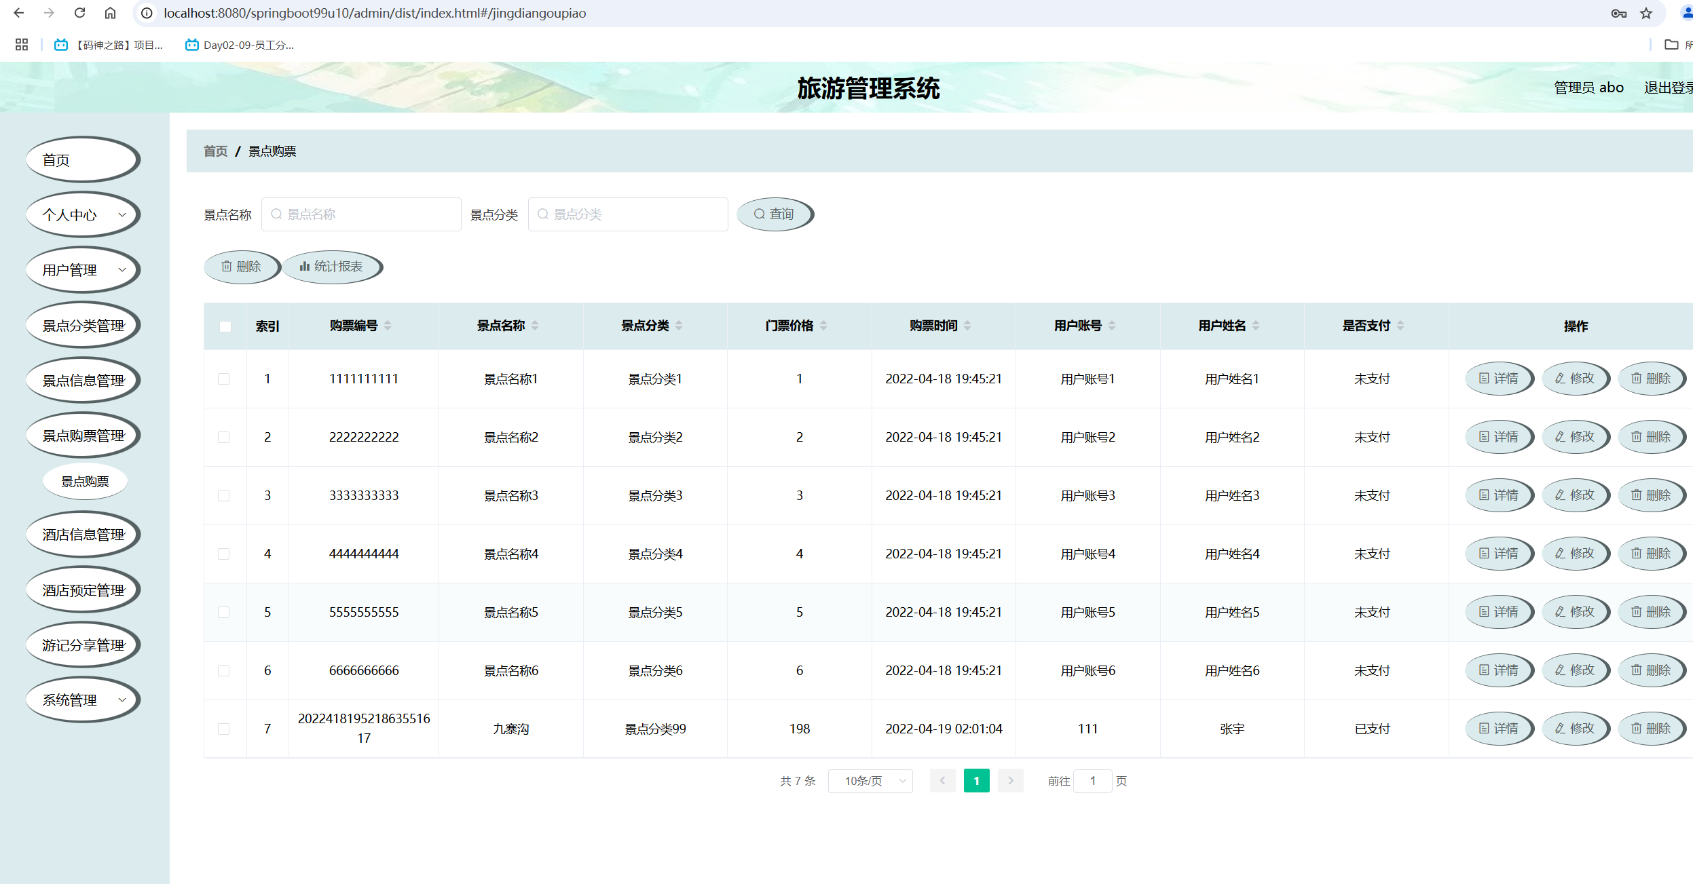Image resolution: width=1693 pixels, height=884 pixels.
Task: Click into the 景点名称 search field
Action: pyautogui.click(x=361, y=214)
